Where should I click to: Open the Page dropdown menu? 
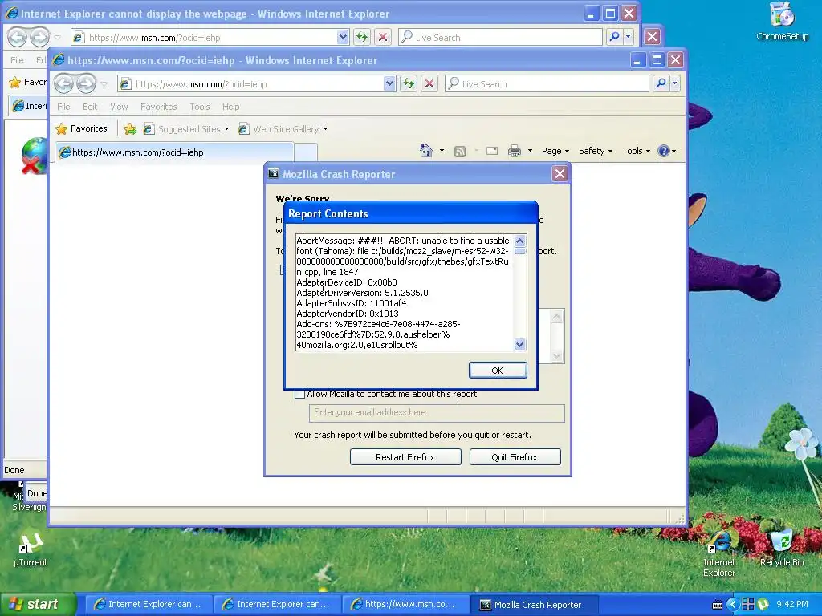[x=555, y=151]
